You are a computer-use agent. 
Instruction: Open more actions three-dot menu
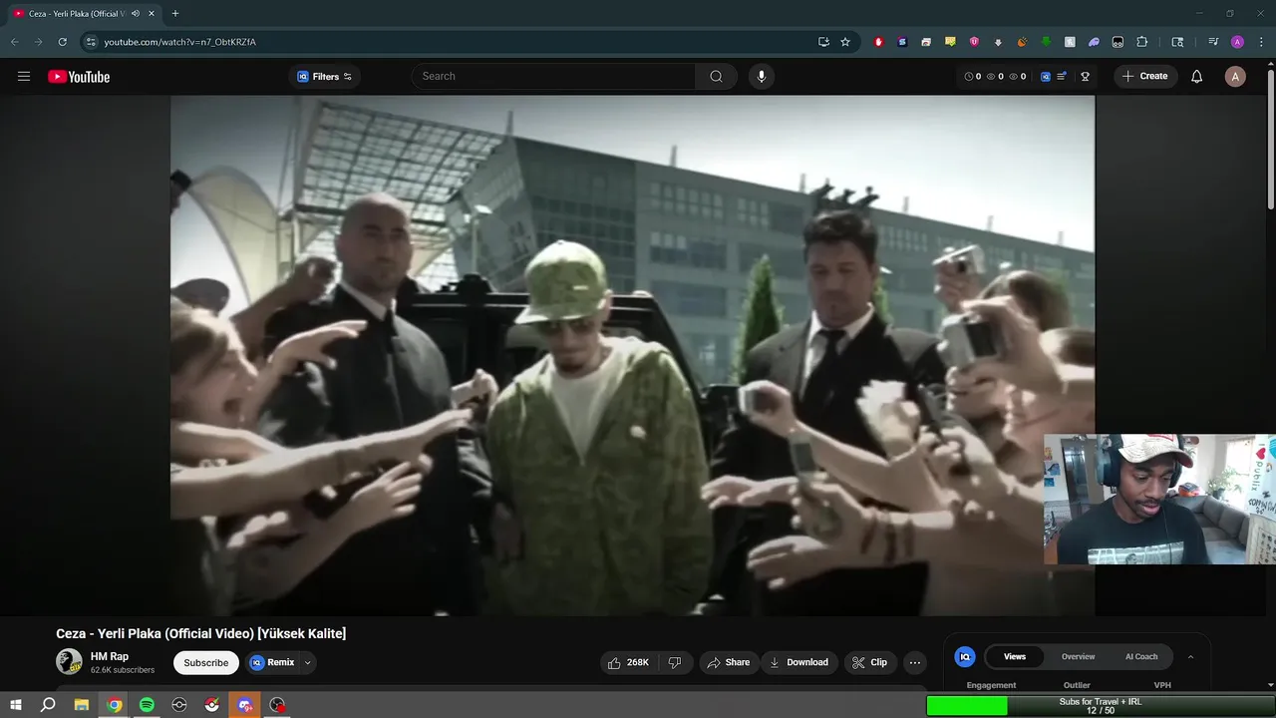915,662
